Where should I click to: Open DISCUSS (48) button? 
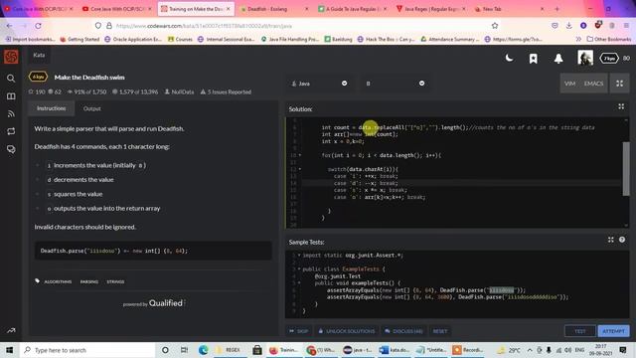click(x=404, y=331)
